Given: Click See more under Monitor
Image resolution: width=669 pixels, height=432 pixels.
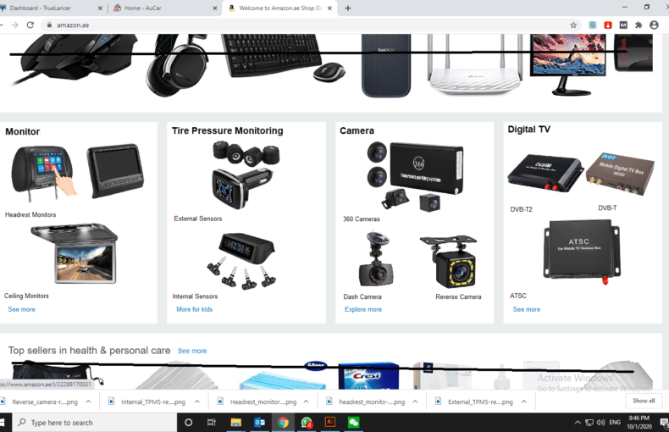Looking at the screenshot, I should pyautogui.click(x=22, y=309).
